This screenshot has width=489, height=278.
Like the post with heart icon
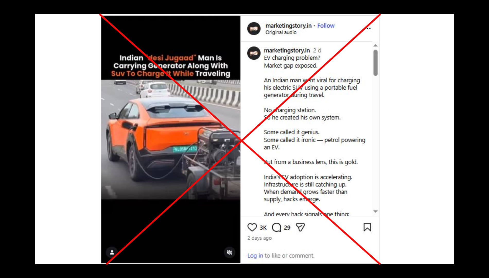(x=252, y=227)
